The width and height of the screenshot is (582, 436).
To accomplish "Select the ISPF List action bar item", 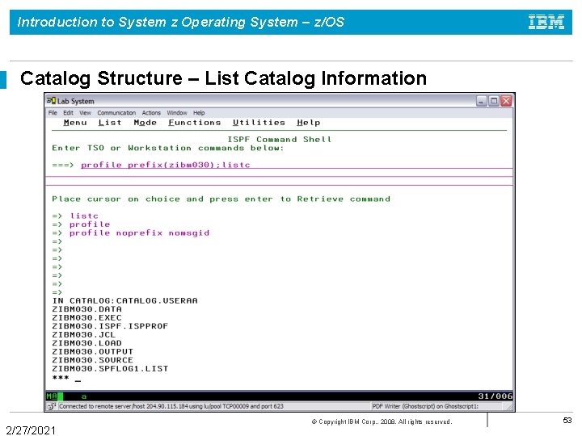I will point(110,123).
